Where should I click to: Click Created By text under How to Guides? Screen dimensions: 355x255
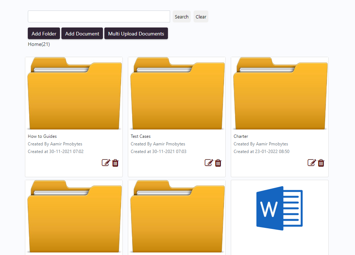(x=55, y=144)
